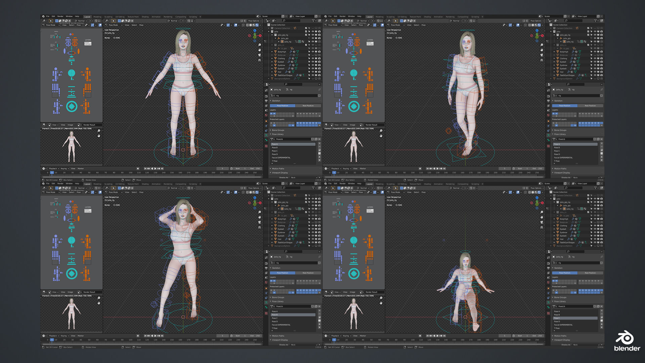Click the add pose plus button in top-left window
The height and width of the screenshot is (363, 645).
click(x=319, y=143)
